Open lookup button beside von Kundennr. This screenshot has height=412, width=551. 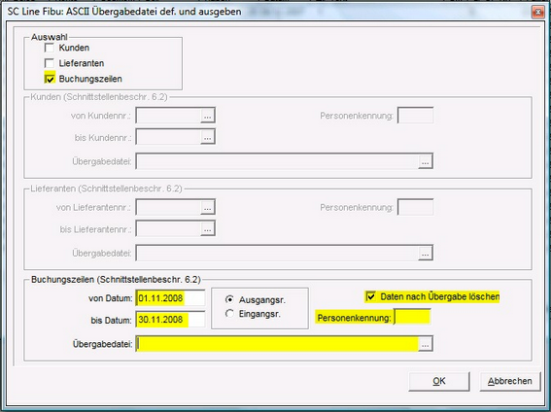(x=208, y=116)
